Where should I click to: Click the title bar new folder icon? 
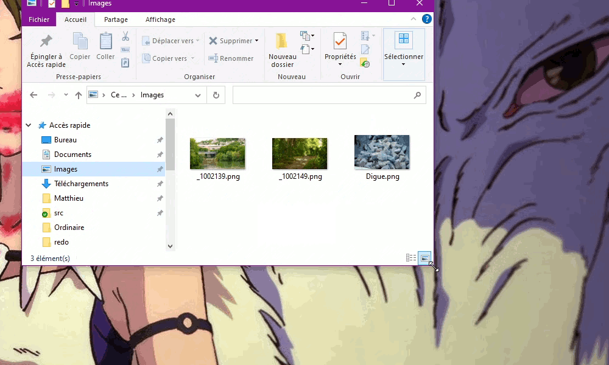(65, 4)
